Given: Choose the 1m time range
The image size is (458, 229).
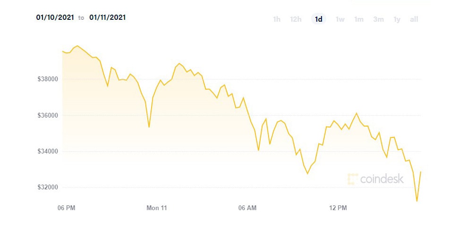Looking at the screenshot, I should coord(359,19).
